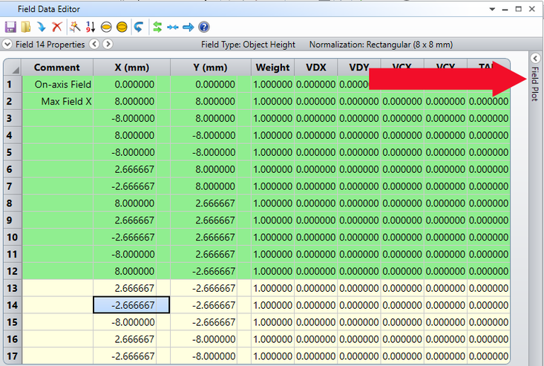Image resolution: width=544 pixels, height=366 pixels.
Task: Go to previous field properties arrow
Action: 94,45
